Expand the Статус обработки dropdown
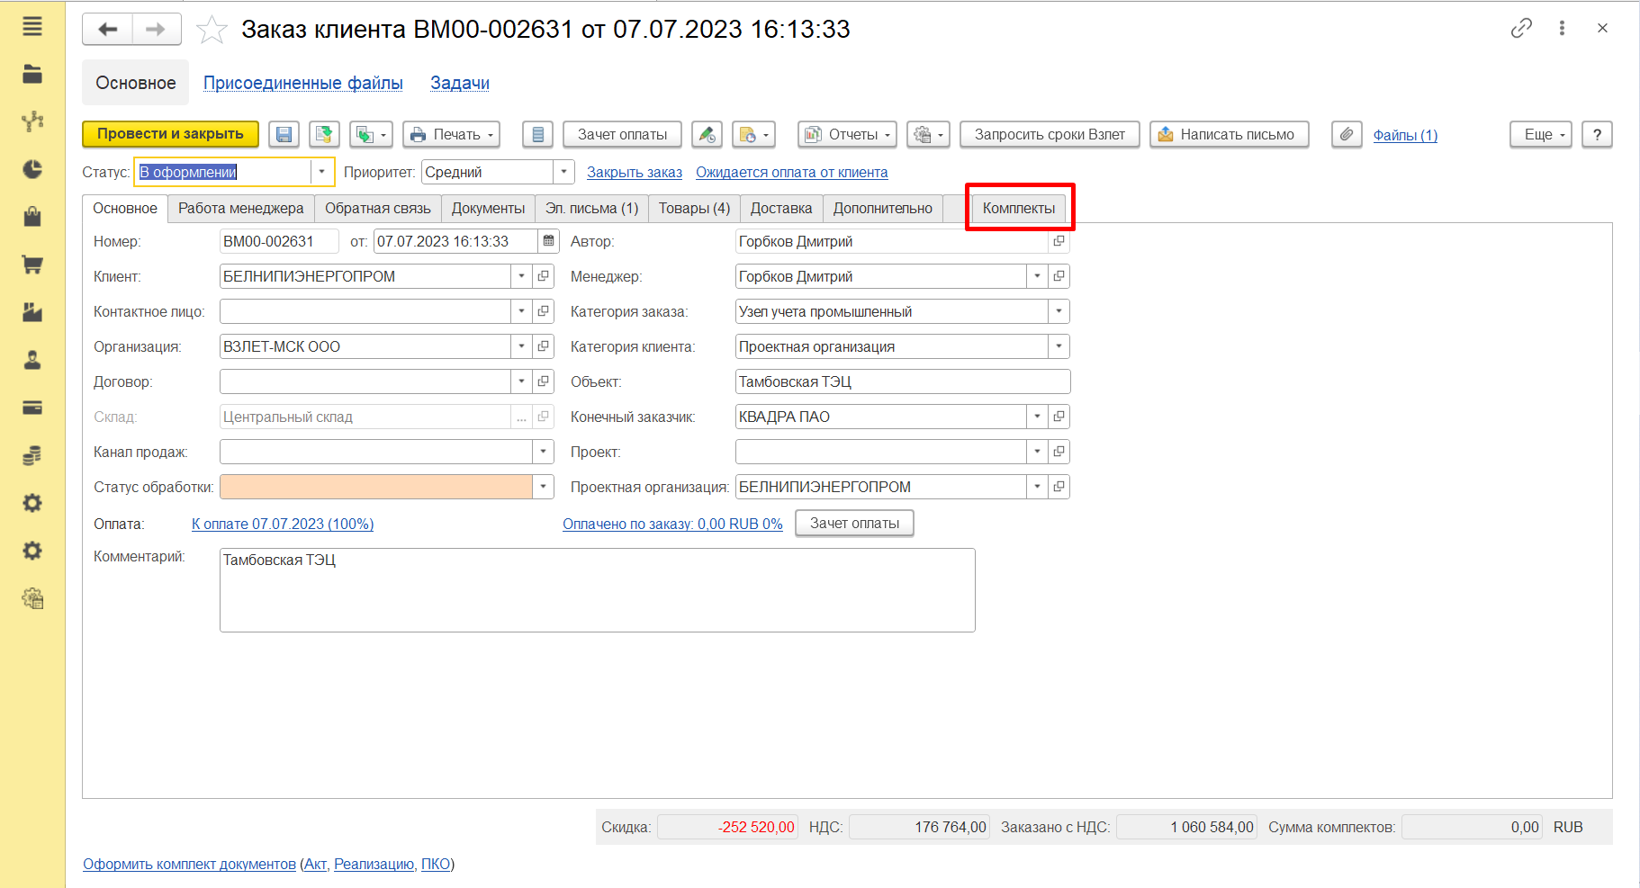 [543, 487]
